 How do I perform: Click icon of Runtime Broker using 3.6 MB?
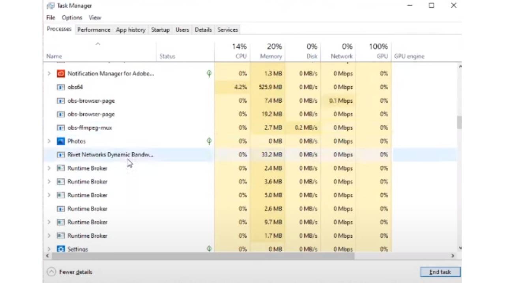click(60, 181)
